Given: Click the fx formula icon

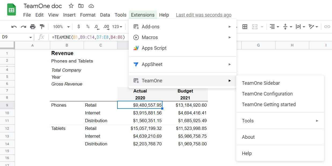Looking at the screenshot, I should pos(41,37).
